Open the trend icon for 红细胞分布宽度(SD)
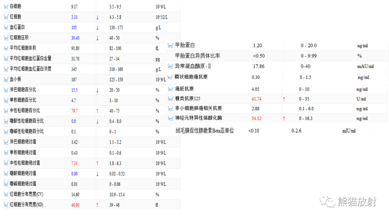Image resolution: width=389 pixels, height=219 pixels. (6, 205)
